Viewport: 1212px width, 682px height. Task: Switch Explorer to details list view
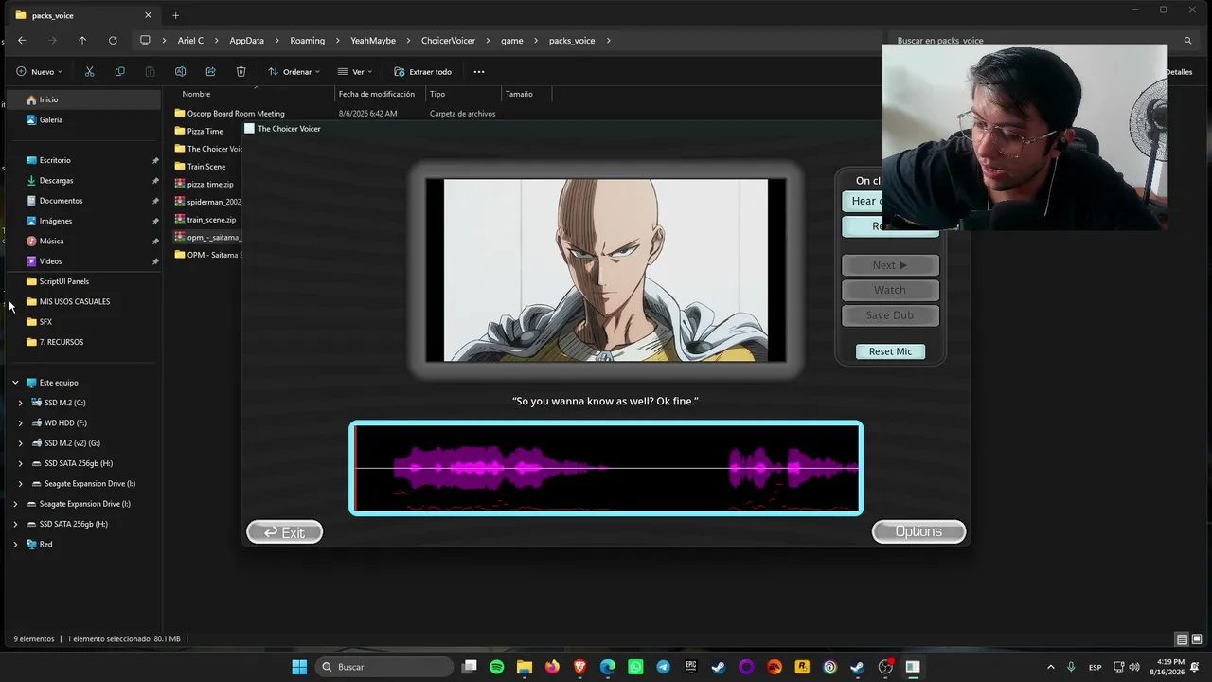point(1182,639)
